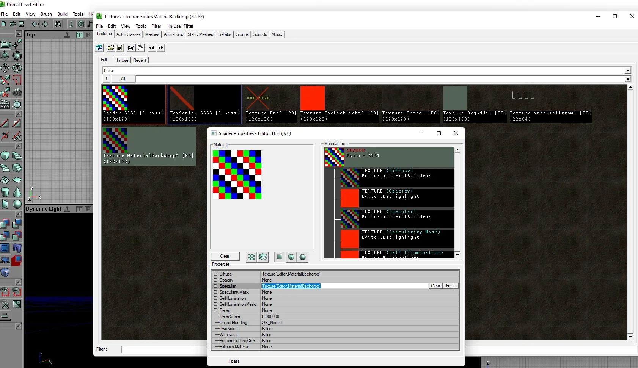This screenshot has height=368, width=638.
Task: Select the Camera Movement tool
Action: coord(5,44)
